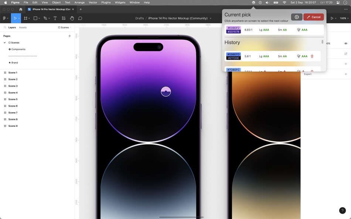Open the 100% zoom dropdown
The height and width of the screenshot is (219, 351).
click(x=344, y=18)
